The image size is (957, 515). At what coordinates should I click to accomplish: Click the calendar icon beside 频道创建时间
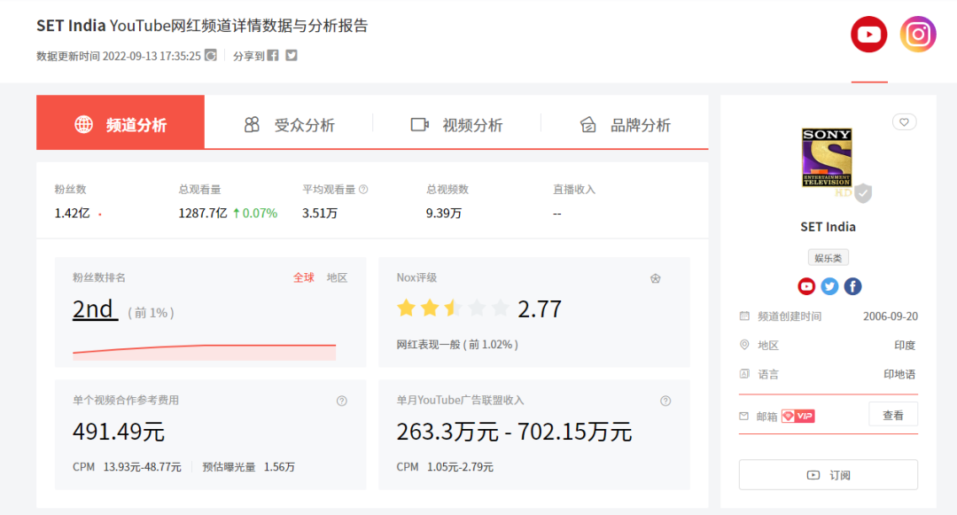coord(744,316)
